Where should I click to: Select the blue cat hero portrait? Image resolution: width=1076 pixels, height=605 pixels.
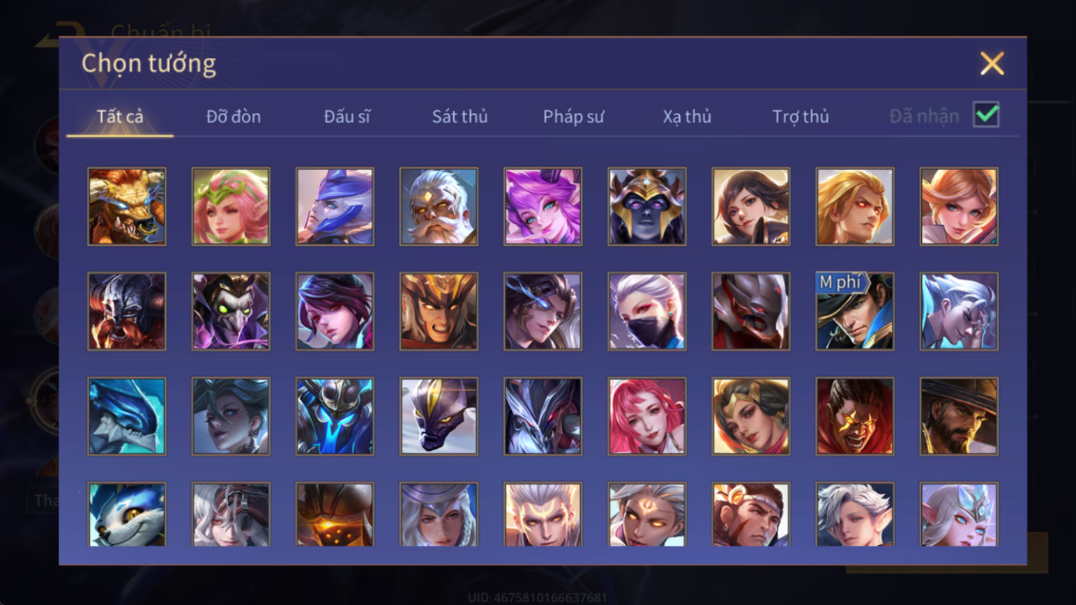(127, 514)
